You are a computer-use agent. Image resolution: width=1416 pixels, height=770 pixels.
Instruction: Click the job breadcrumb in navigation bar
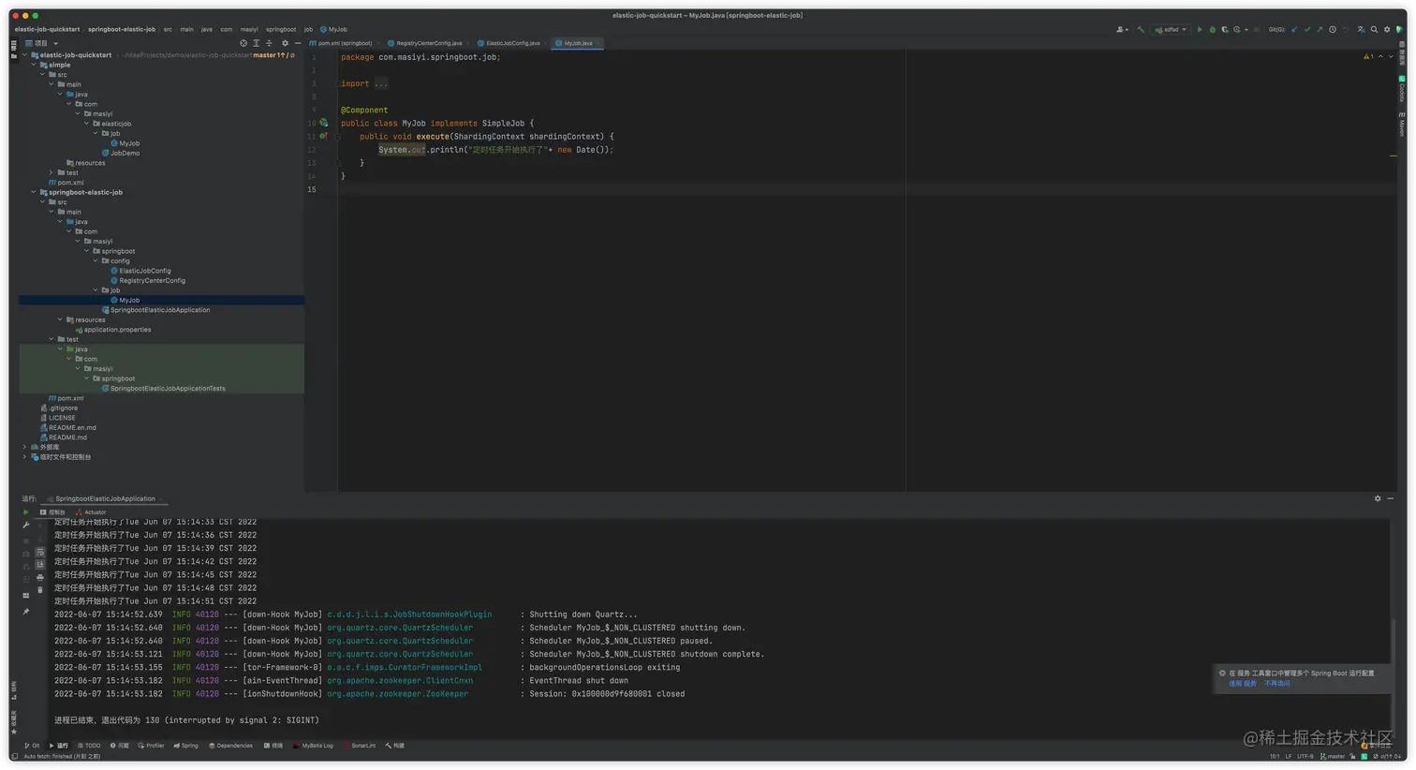click(x=308, y=29)
